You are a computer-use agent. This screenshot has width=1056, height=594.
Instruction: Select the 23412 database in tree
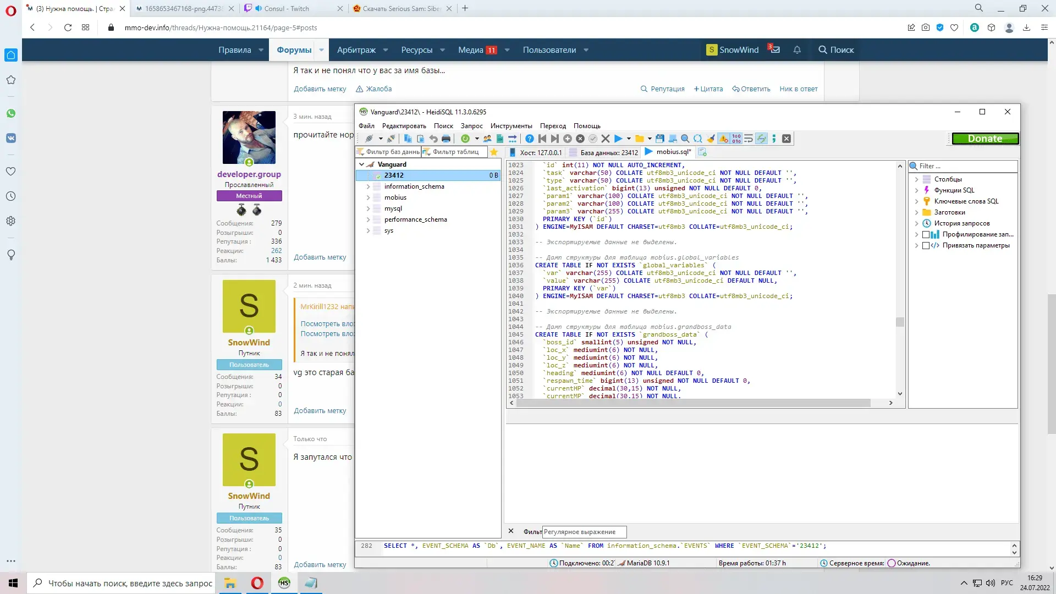coord(428,175)
